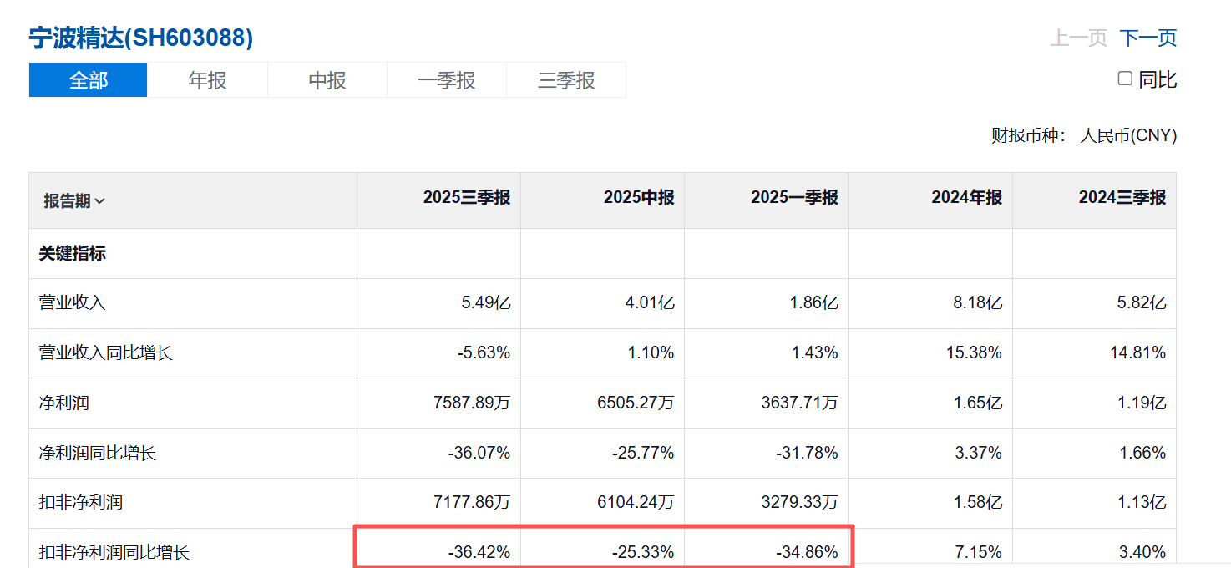Click the 营业收入 row label

tap(73, 303)
